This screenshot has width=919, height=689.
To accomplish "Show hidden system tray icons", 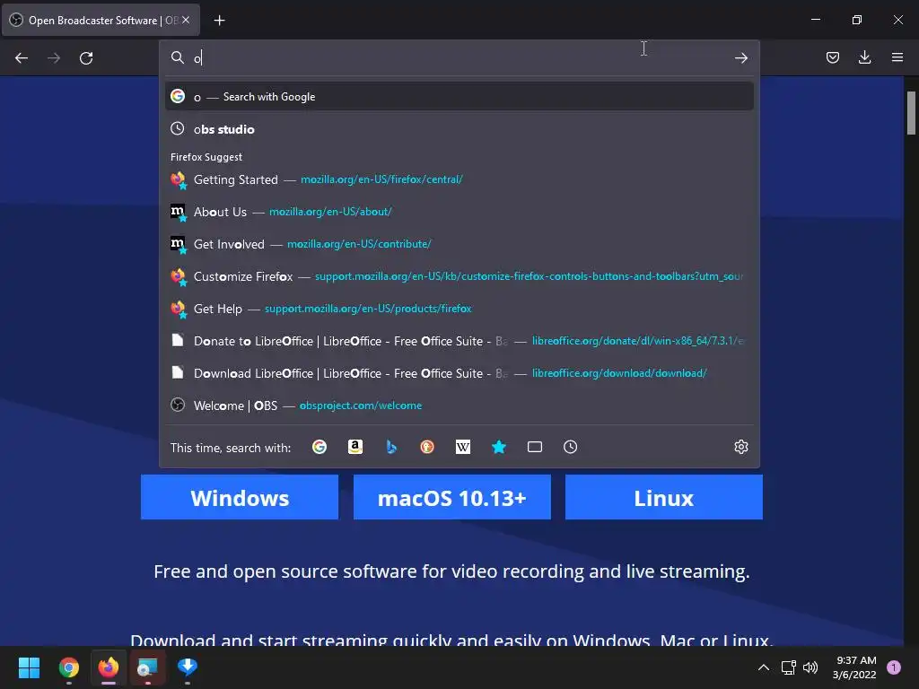I will (764, 667).
